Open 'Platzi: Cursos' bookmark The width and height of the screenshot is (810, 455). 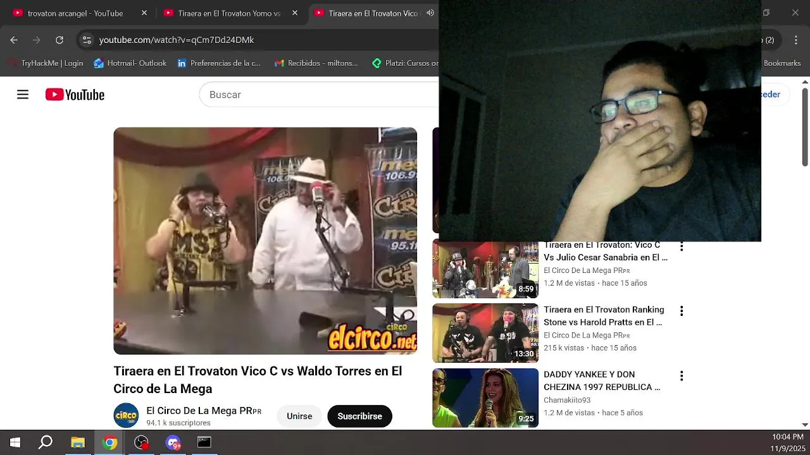(405, 63)
